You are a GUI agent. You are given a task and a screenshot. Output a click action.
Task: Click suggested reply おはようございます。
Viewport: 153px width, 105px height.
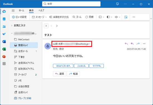click(63, 66)
